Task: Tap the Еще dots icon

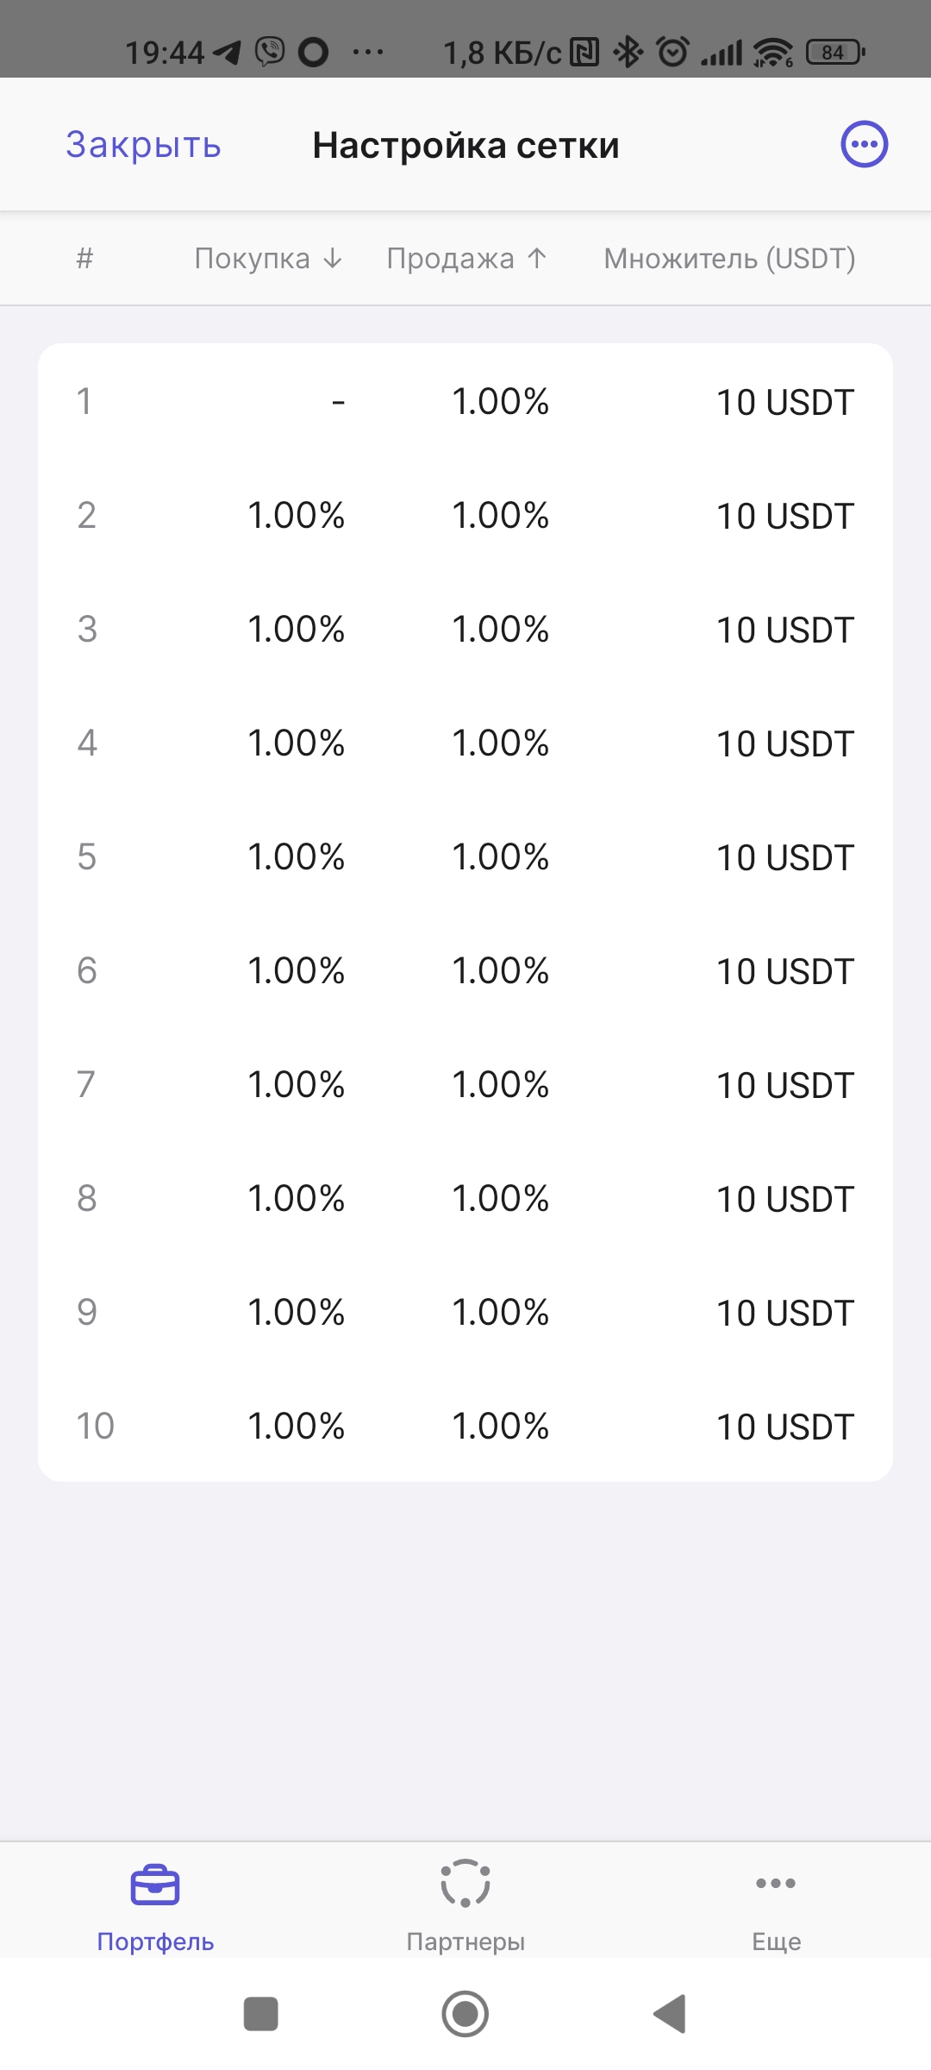Action: click(776, 1883)
